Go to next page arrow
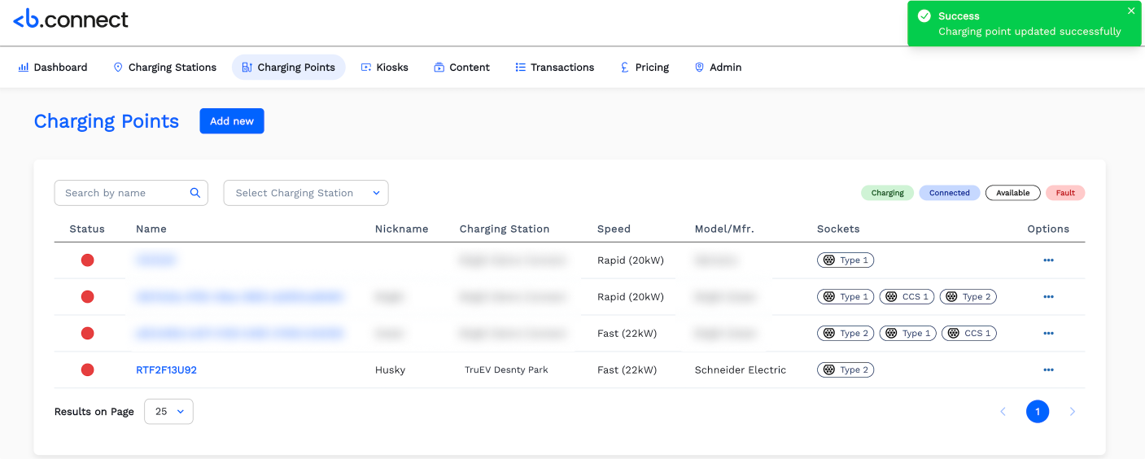The width and height of the screenshot is (1145, 459). (x=1073, y=412)
